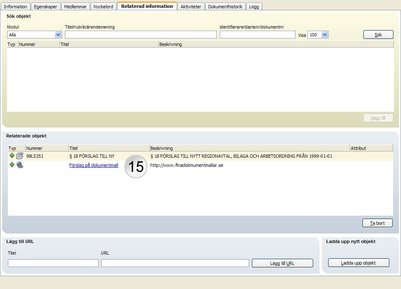This screenshot has width=401, height=289.
Task: Click the Sök button
Action: pyautogui.click(x=378, y=35)
